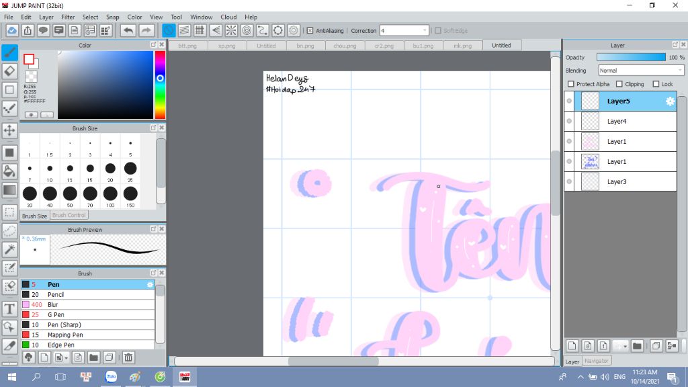Select the Text tool
The width and height of the screenshot is (688, 387).
[9, 309]
